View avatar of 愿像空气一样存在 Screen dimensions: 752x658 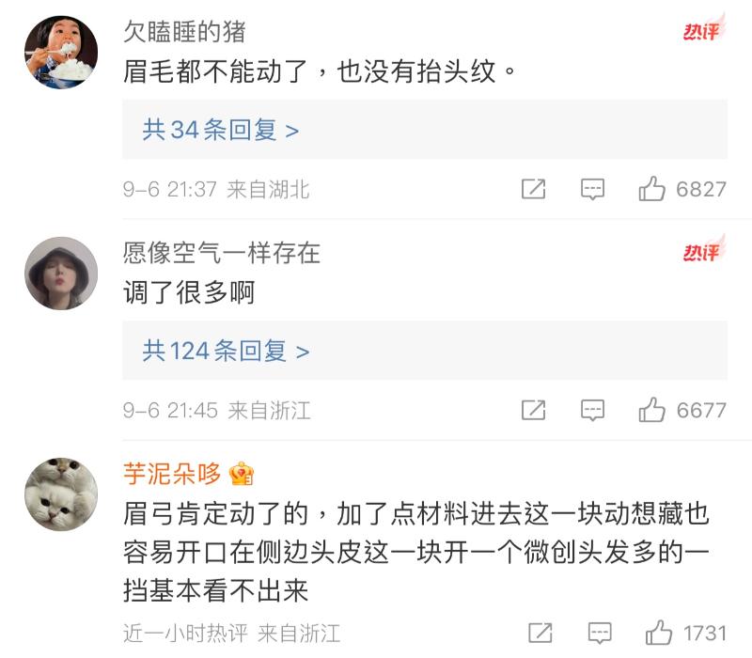[61, 274]
